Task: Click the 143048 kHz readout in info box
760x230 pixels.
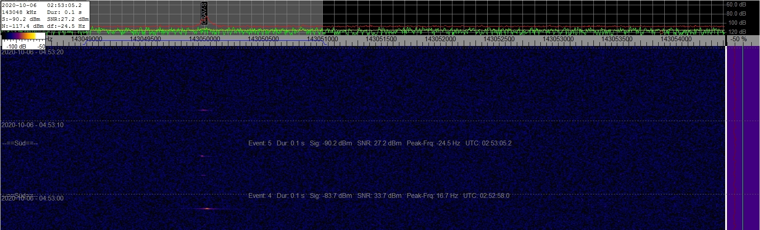Action: click(19, 12)
